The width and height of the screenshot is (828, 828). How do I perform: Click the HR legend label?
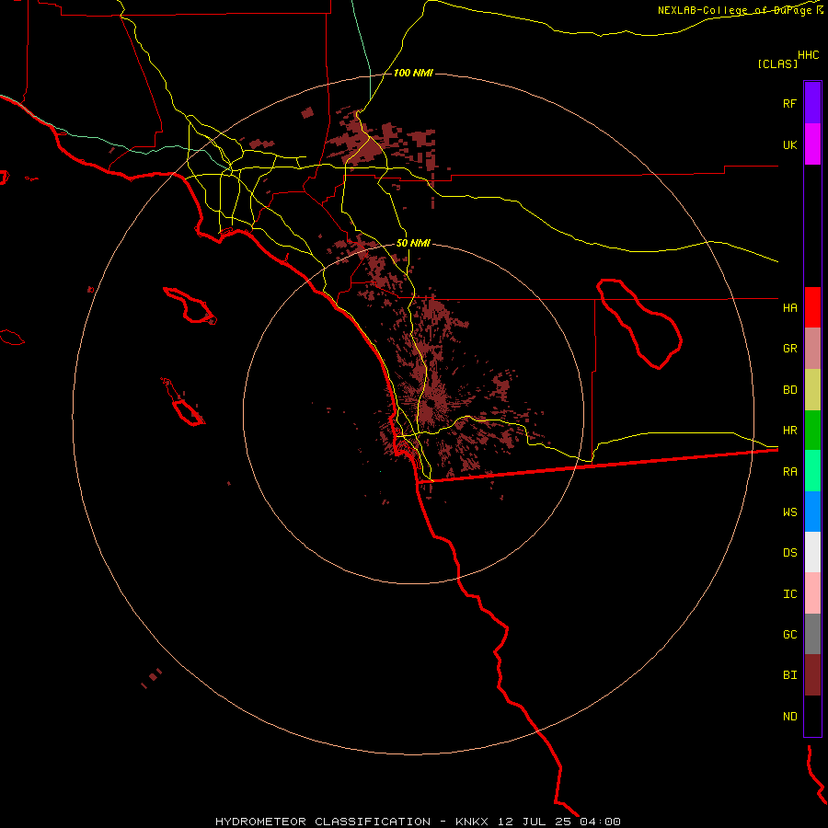[790, 431]
